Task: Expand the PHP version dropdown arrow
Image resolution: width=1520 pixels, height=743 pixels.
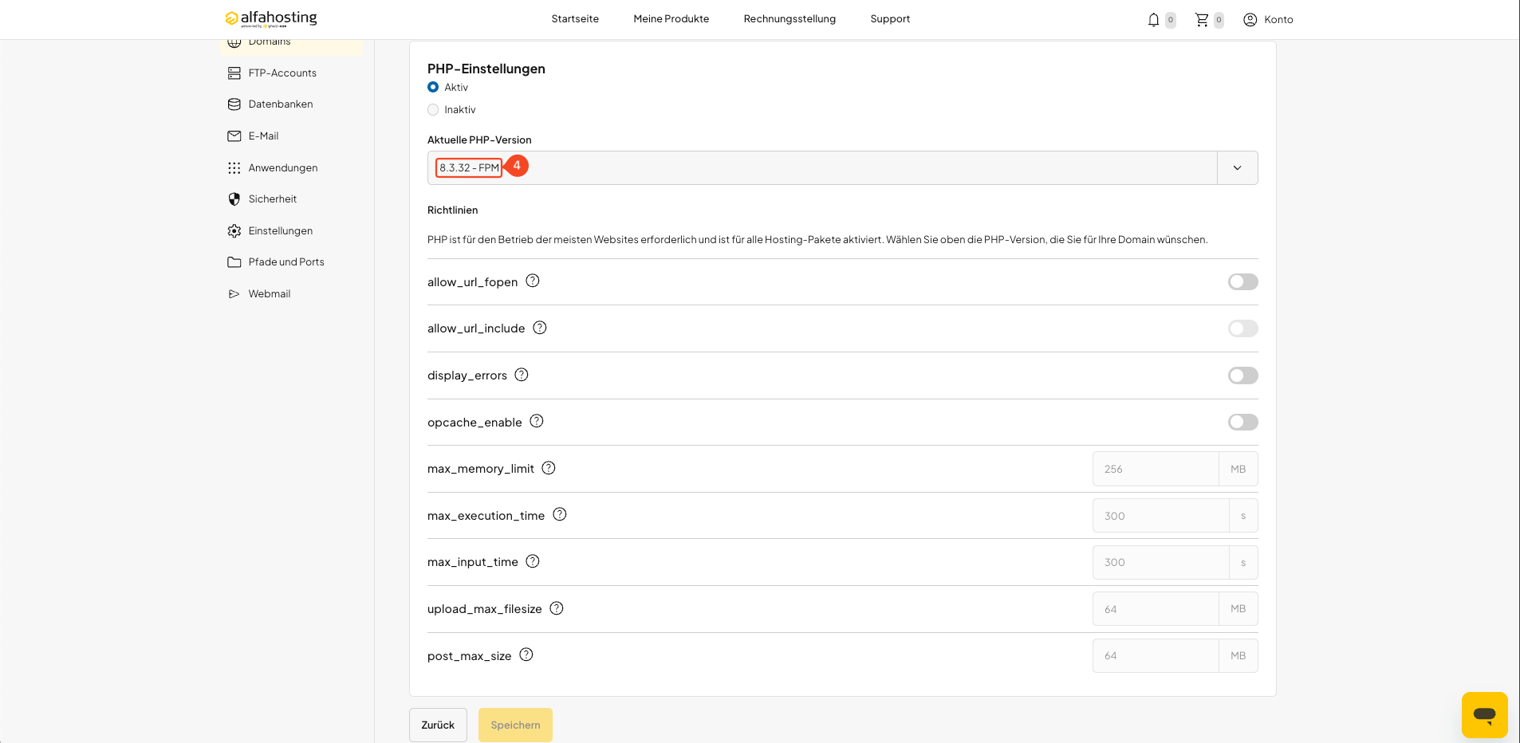Action: click(1238, 167)
